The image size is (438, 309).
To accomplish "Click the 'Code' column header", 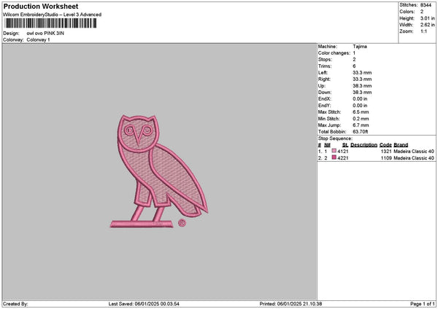I will point(385,145).
